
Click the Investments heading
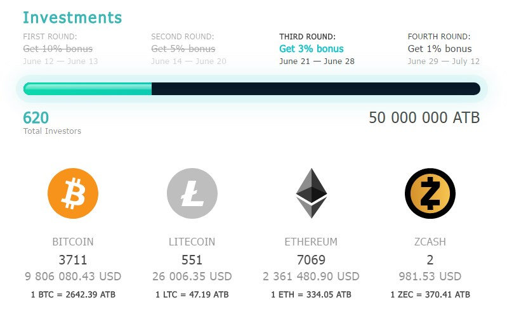72,18
